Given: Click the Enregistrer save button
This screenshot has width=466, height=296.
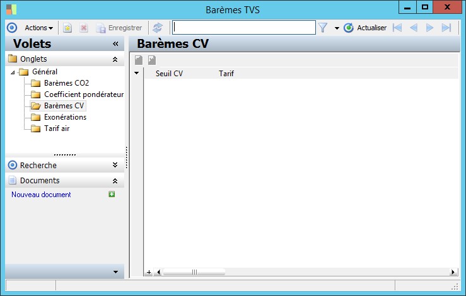Looking at the screenshot, I should pos(119,28).
